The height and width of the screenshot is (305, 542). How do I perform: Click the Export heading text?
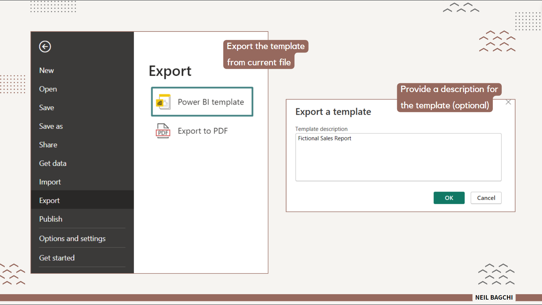pos(170,71)
